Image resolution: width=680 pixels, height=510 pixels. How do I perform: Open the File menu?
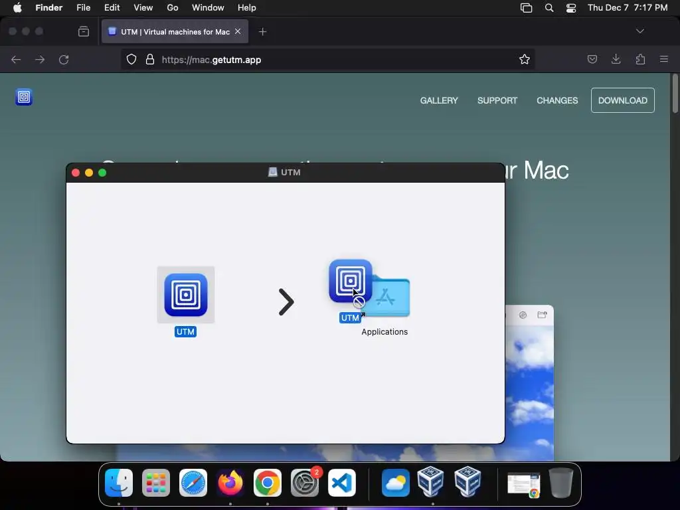(83, 8)
